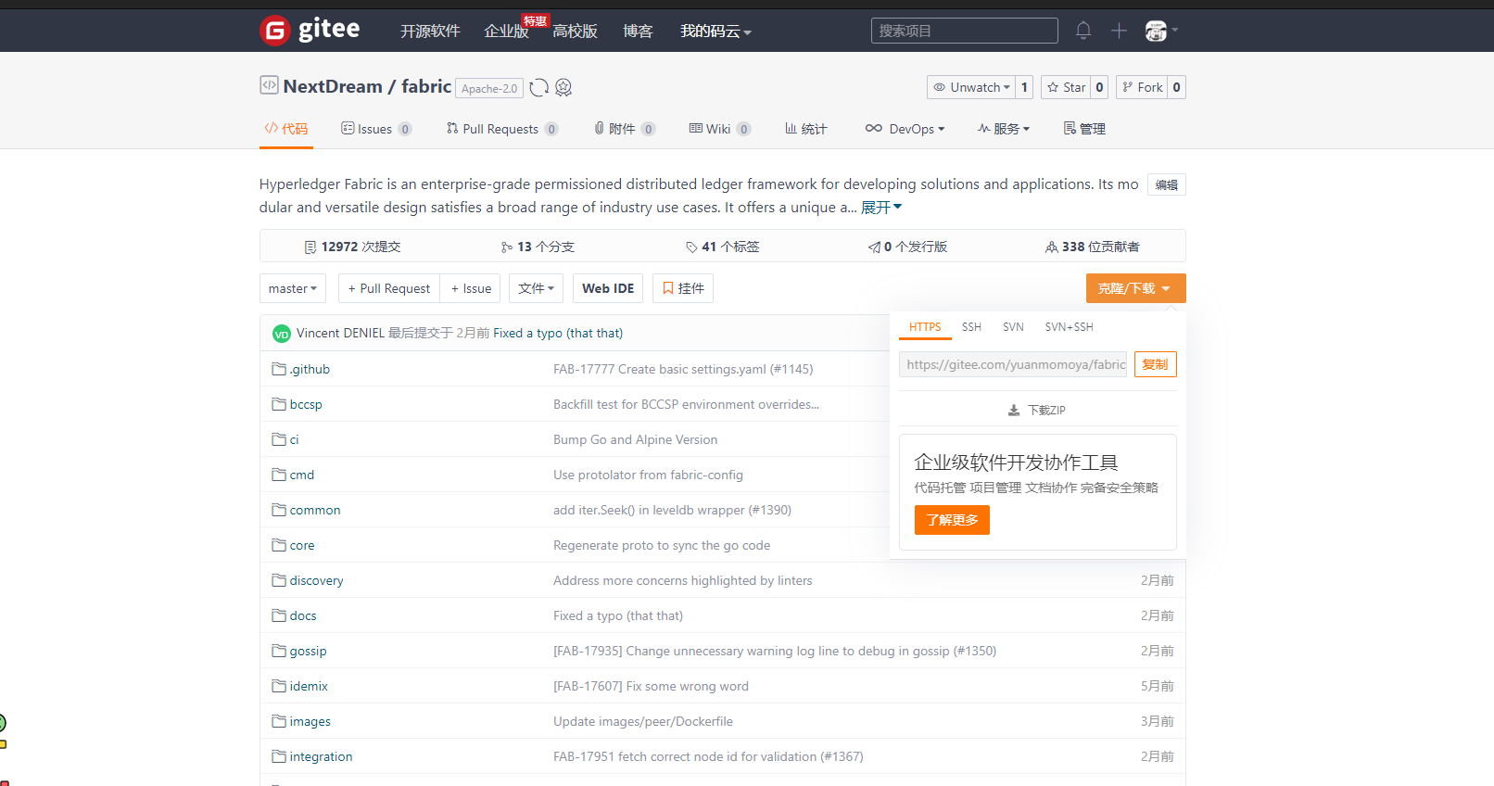Select the SVN clone tab
The width and height of the screenshot is (1494, 786).
click(1013, 327)
